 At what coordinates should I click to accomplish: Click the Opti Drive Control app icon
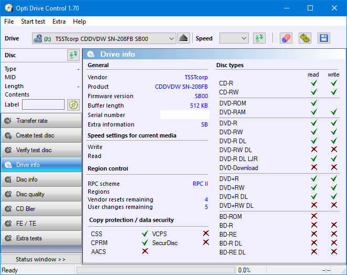pyautogui.click(x=8, y=8)
